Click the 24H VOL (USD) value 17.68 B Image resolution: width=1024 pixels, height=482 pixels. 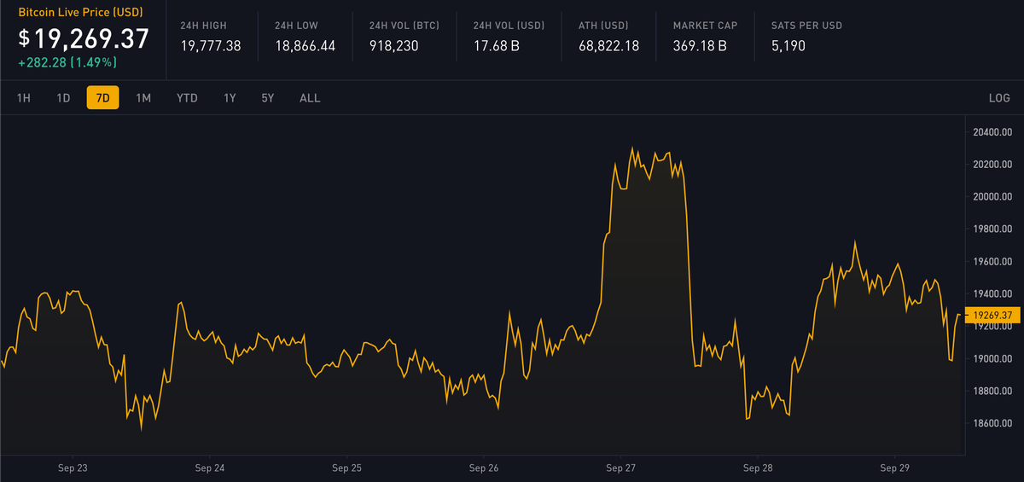(x=497, y=46)
